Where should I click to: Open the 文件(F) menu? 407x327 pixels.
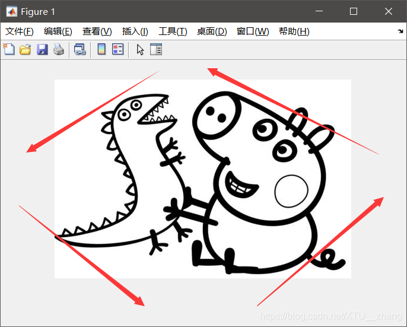click(x=20, y=31)
